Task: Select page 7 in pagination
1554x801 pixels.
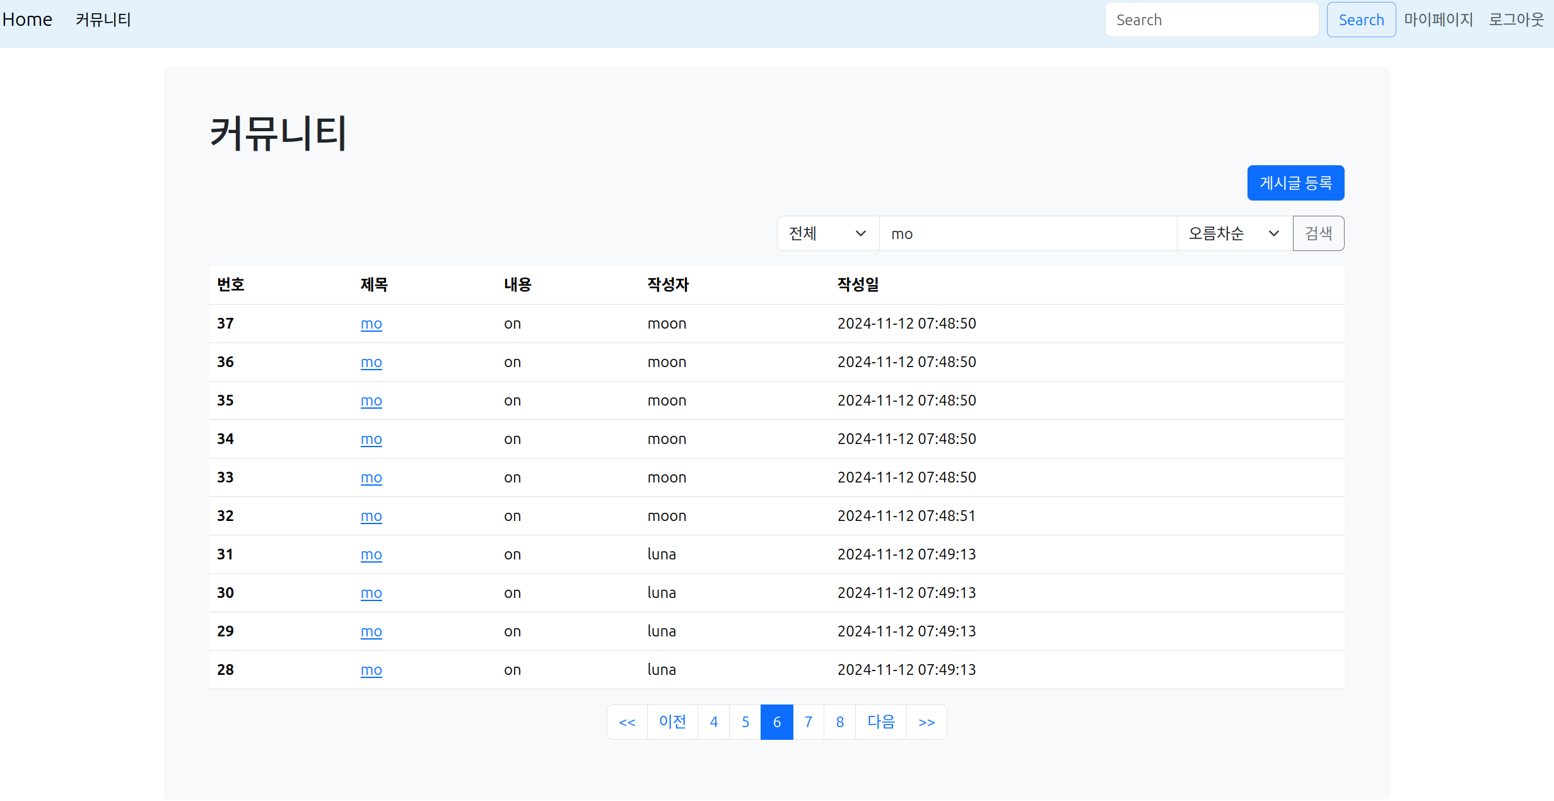Action: coord(808,722)
